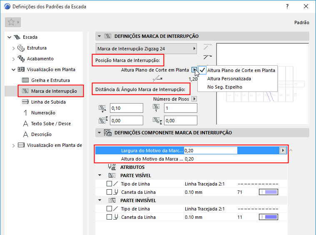Collapse the Escada tree node
This screenshot has width=316, height=235.
[9, 37]
